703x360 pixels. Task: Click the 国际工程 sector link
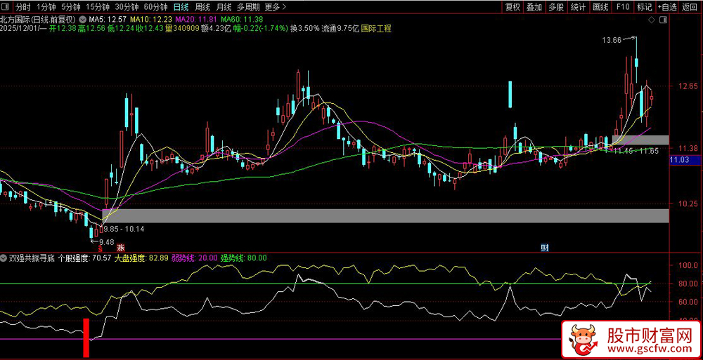pos(376,29)
